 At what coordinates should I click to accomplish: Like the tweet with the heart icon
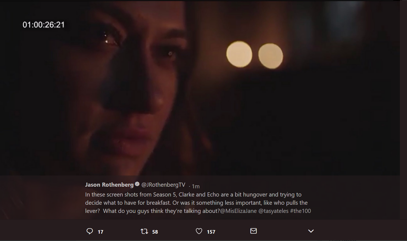coord(199,231)
